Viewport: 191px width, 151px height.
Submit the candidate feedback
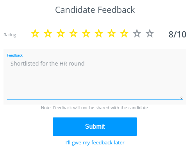point(95,126)
